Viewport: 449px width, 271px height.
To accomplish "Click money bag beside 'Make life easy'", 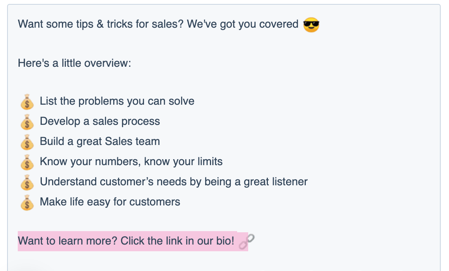I will (27, 203).
